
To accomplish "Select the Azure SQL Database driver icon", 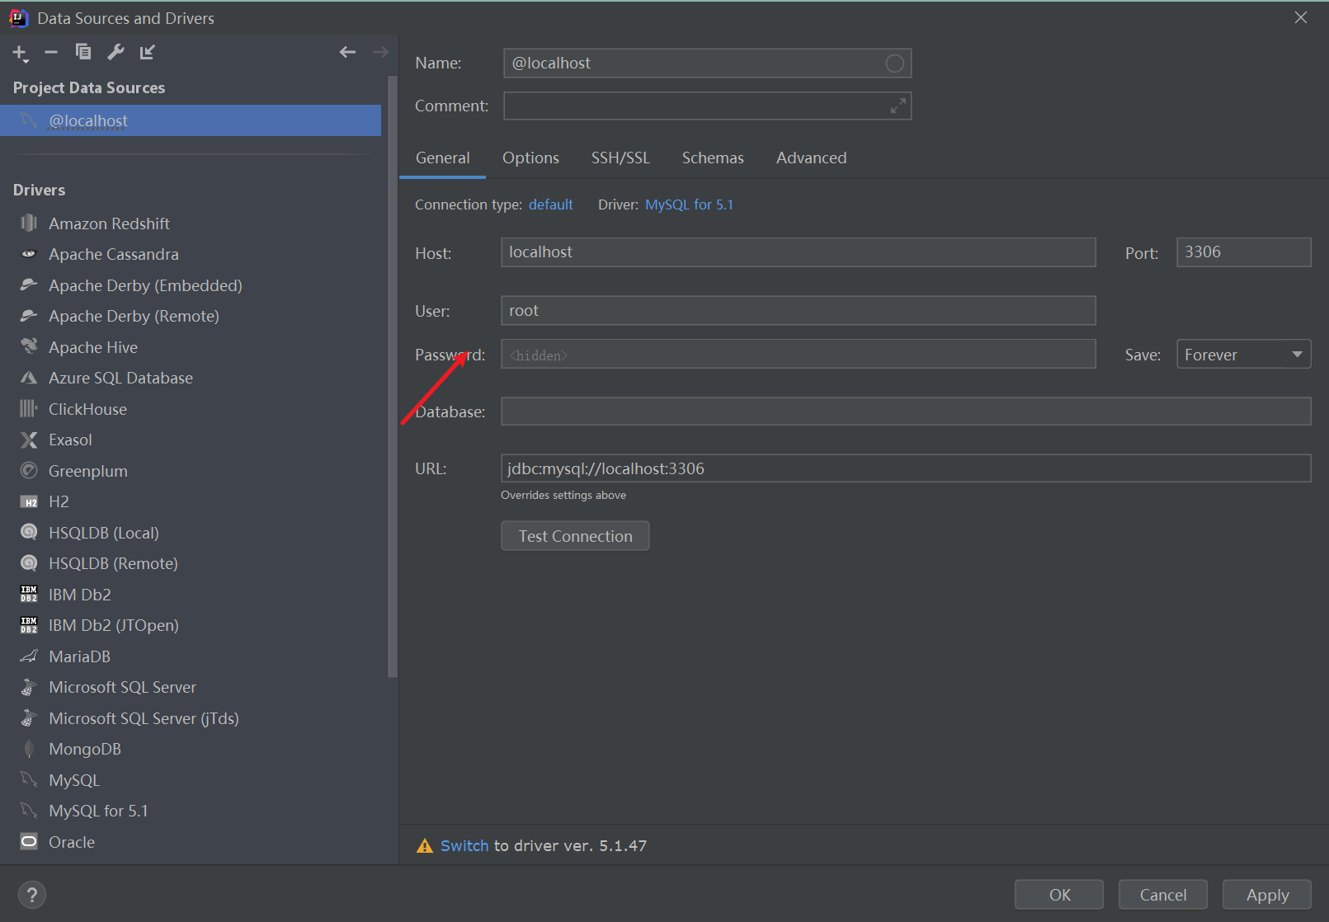I will 29,378.
